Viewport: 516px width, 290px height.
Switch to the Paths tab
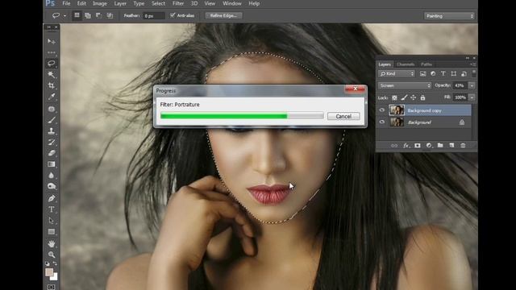coord(427,64)
